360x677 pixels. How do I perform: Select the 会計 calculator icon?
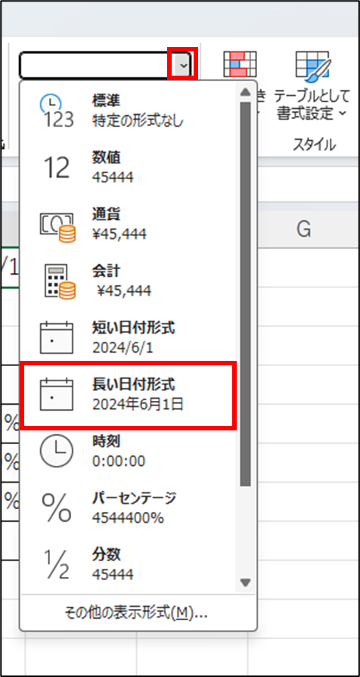60,281
